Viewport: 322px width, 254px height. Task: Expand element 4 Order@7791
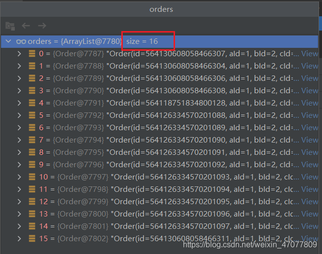(19, 103)
